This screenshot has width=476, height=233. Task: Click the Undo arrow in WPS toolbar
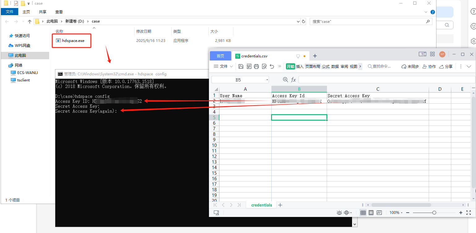pos(272,66)
